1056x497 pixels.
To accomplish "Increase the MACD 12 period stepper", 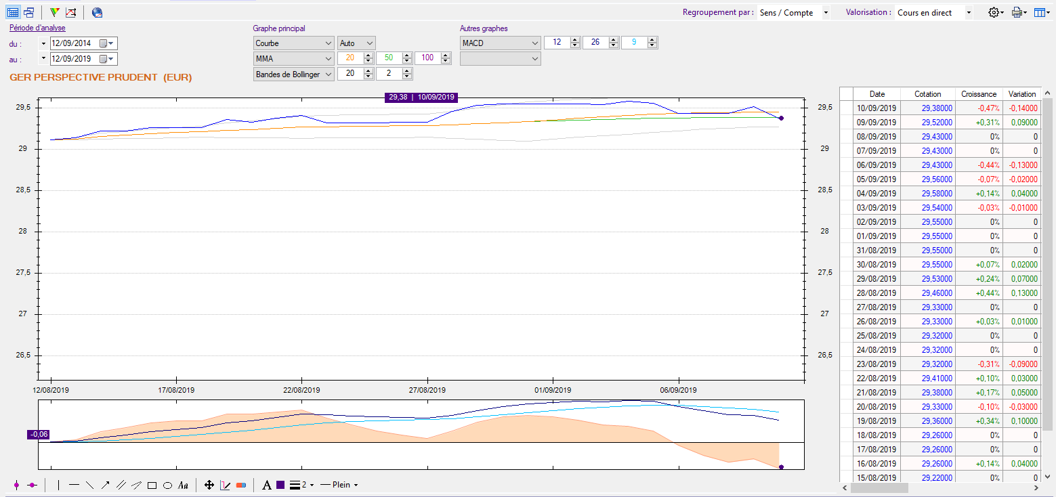I will (x=575, y=40).
